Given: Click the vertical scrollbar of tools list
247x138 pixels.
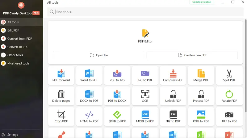Looking at the screenshot, I should point(246,66).
